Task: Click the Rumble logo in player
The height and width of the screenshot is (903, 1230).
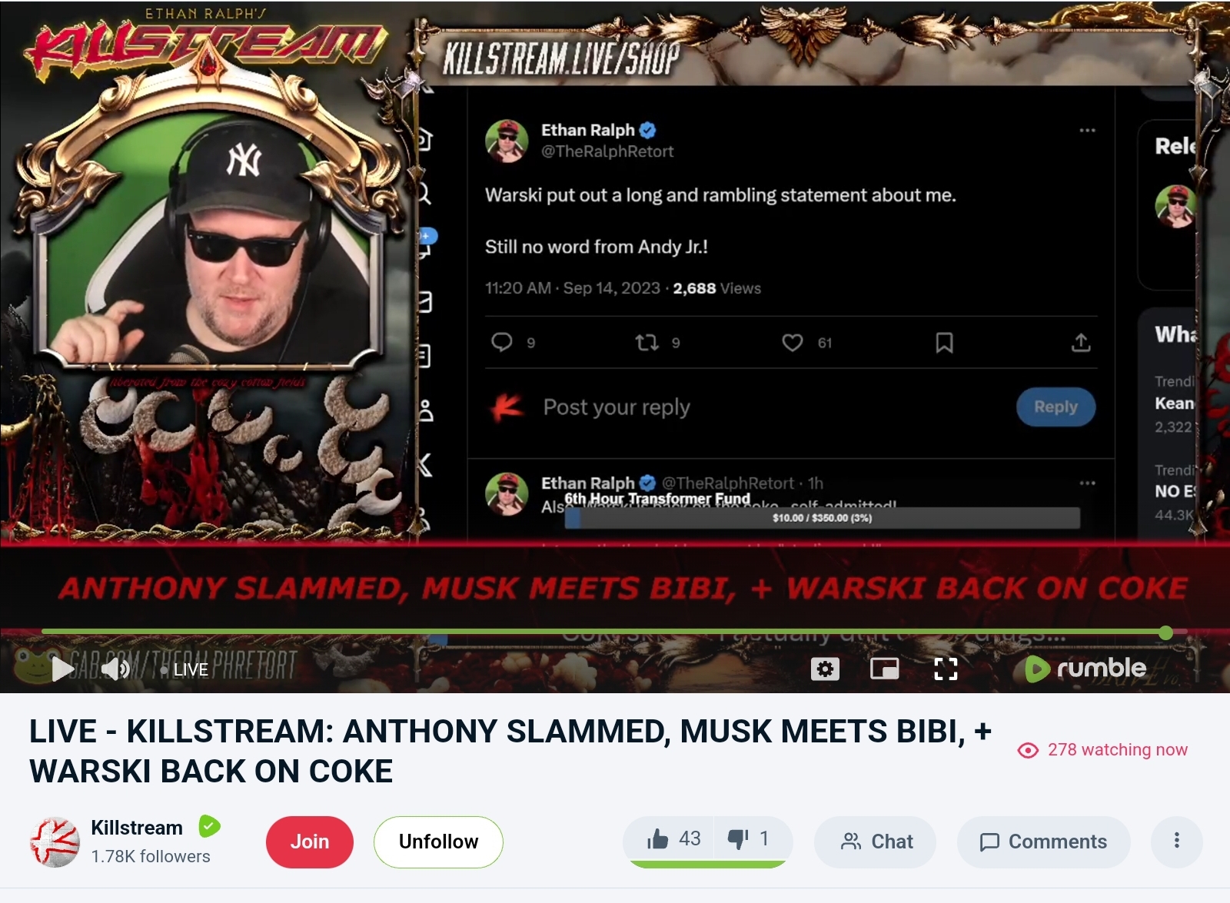Action: [x=1085, y=669]
